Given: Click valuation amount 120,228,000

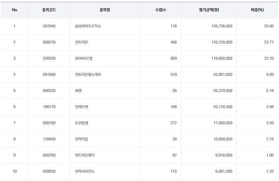Looking at the screenshot, I should coord(222,42).
